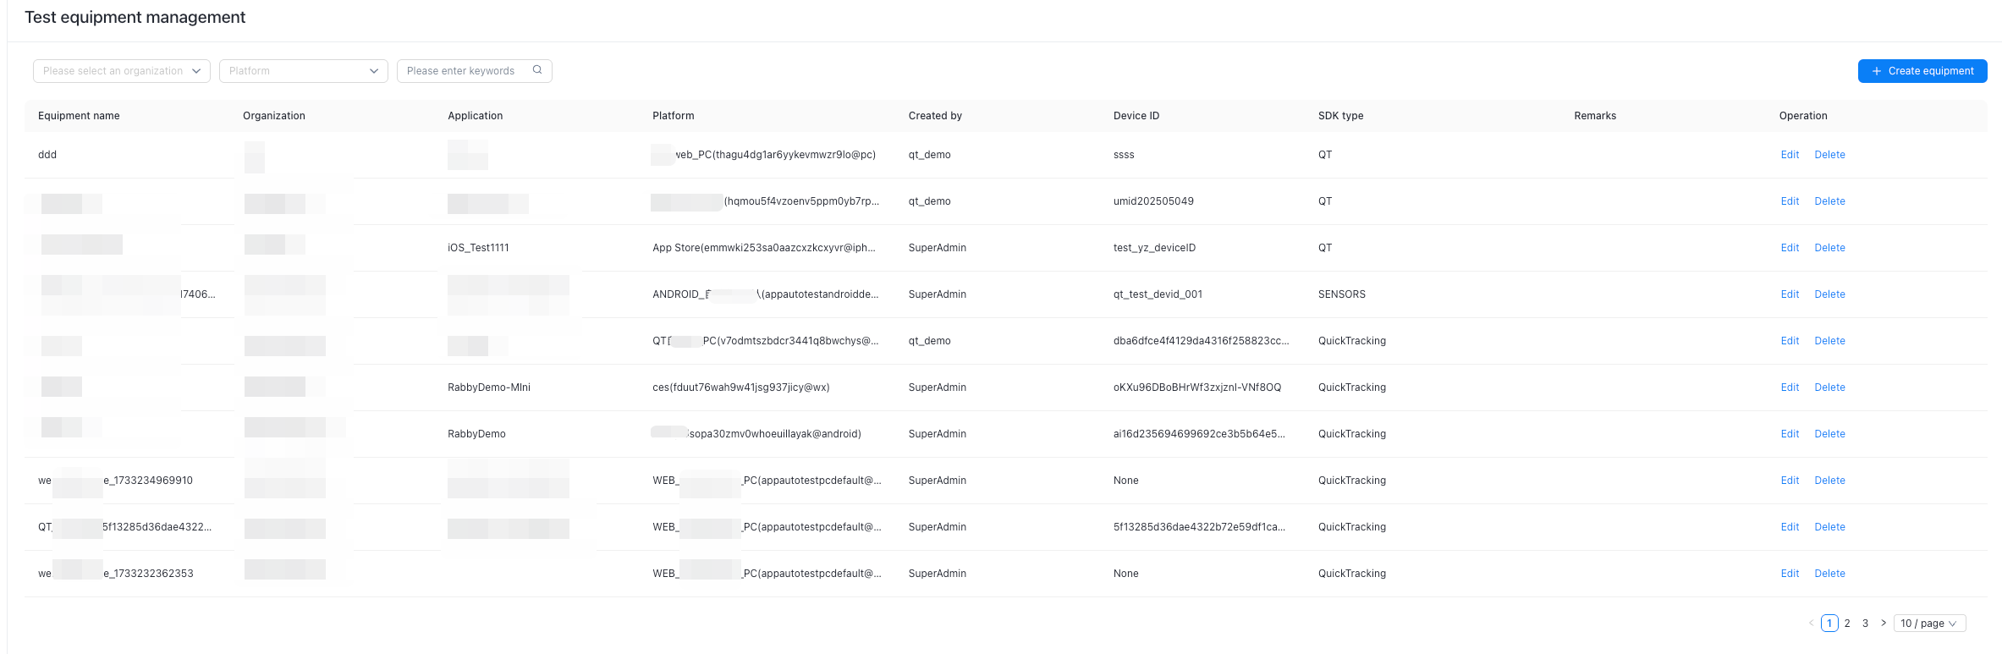Select the RabbyDemo application cell

click(x=476, y=434)
